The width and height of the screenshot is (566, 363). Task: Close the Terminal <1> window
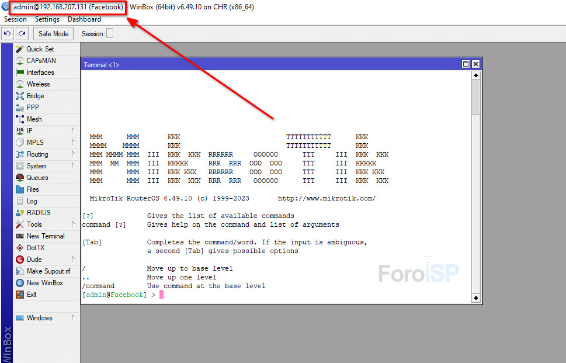[x=476, y=64]
